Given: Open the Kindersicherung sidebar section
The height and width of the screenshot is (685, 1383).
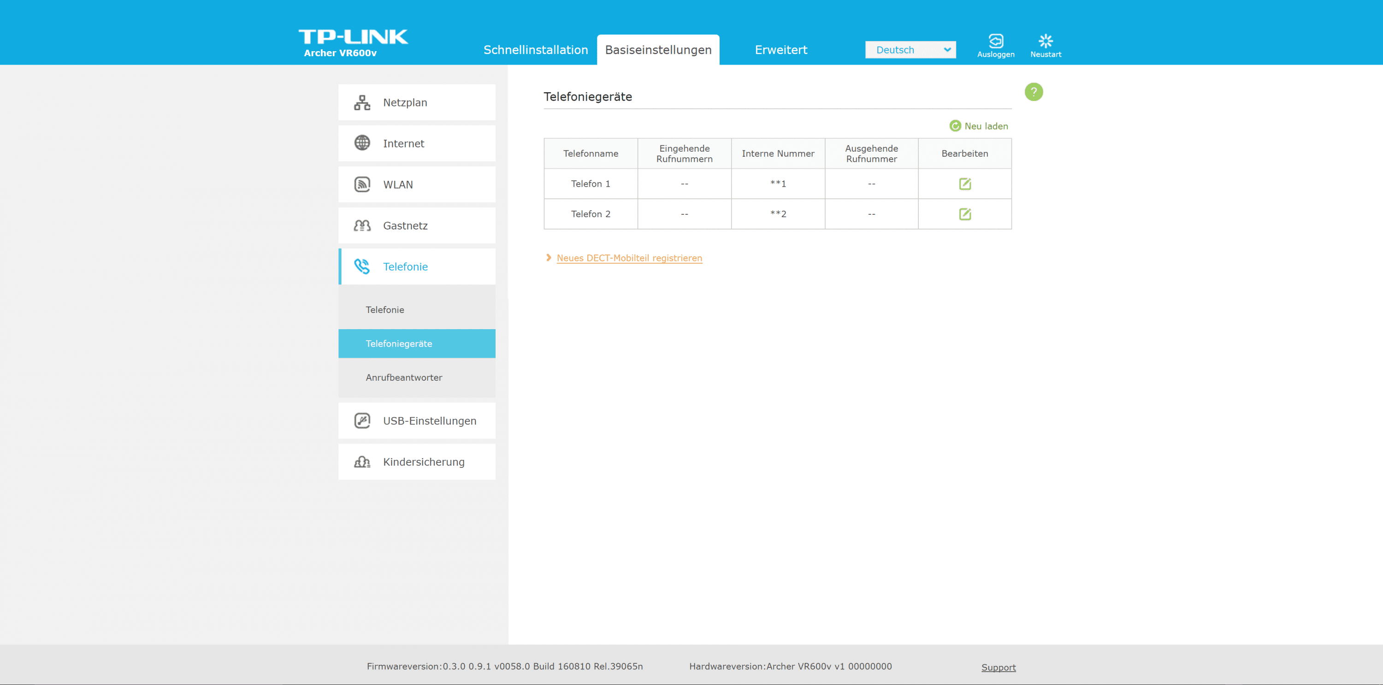Looking at the screenshot, I should coord(417,462).
